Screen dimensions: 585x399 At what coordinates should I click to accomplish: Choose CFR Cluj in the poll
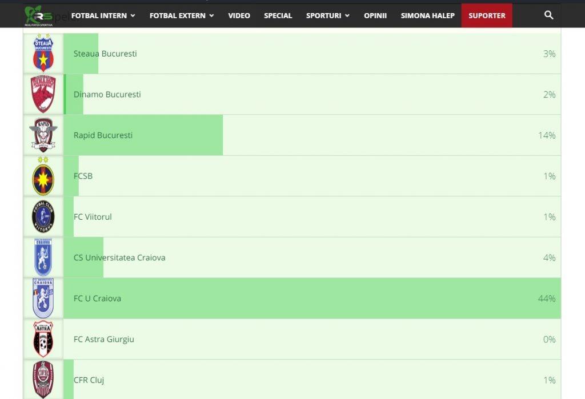pos(312,380)
